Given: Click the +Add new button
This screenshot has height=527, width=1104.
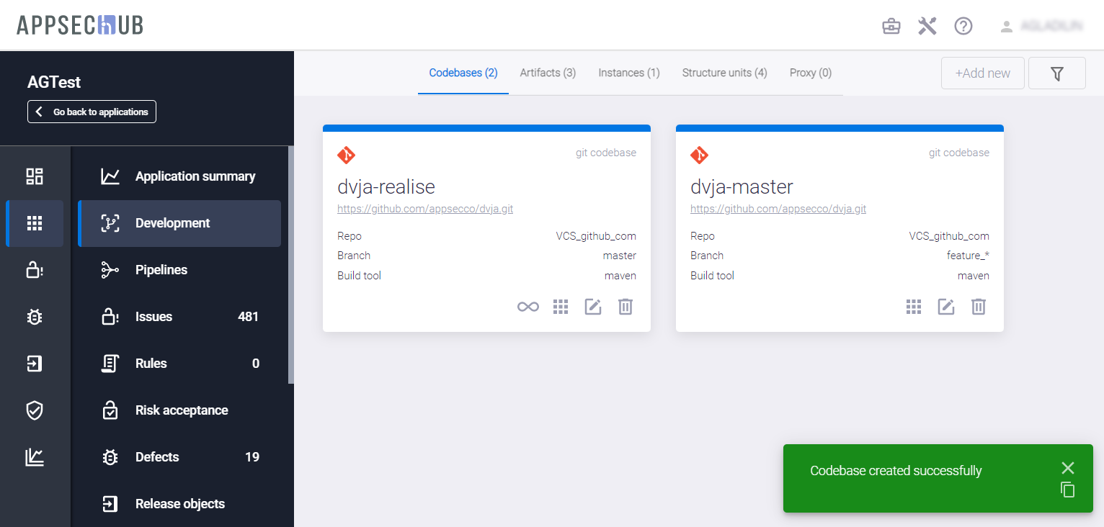Looking at the screenshot, I should click(x=982, y=73).
